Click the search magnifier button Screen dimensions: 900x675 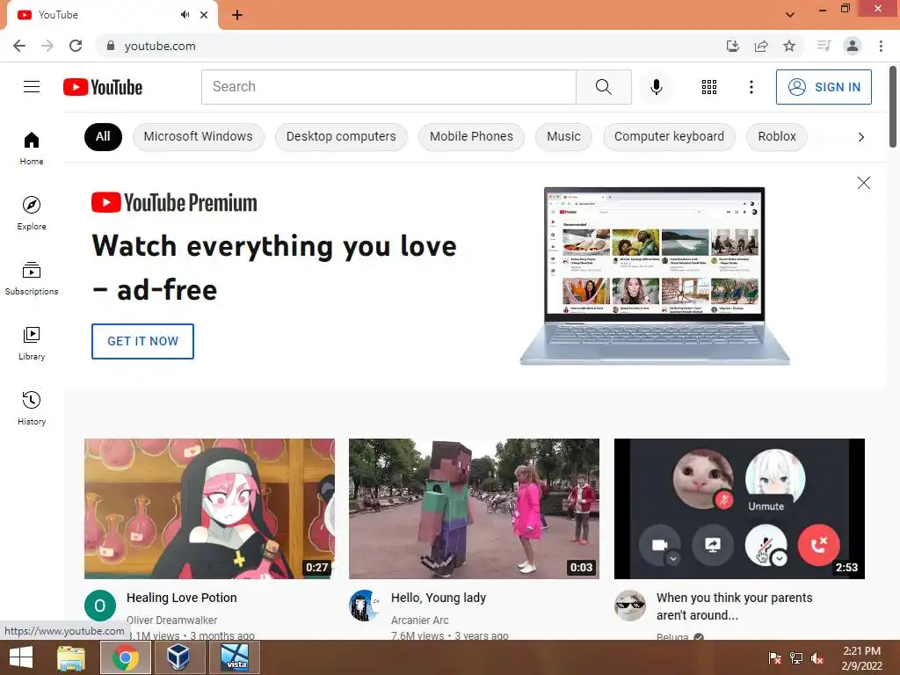603,87
